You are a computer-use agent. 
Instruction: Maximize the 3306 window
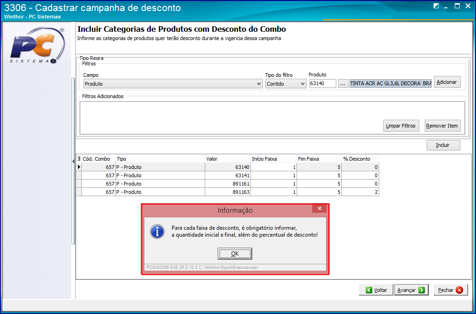457,6
